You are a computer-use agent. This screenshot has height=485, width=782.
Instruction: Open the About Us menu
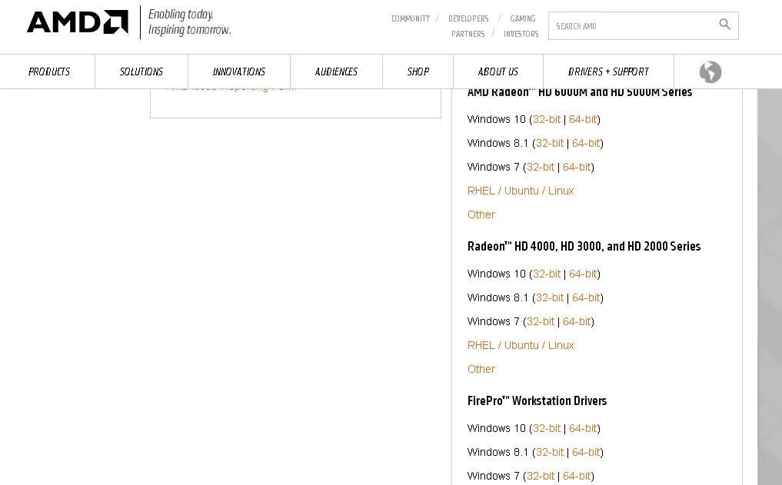point(497,71)
